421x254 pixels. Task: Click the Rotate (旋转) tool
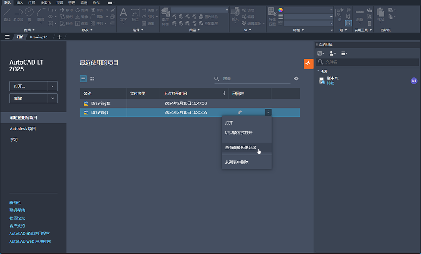[82, 10]
